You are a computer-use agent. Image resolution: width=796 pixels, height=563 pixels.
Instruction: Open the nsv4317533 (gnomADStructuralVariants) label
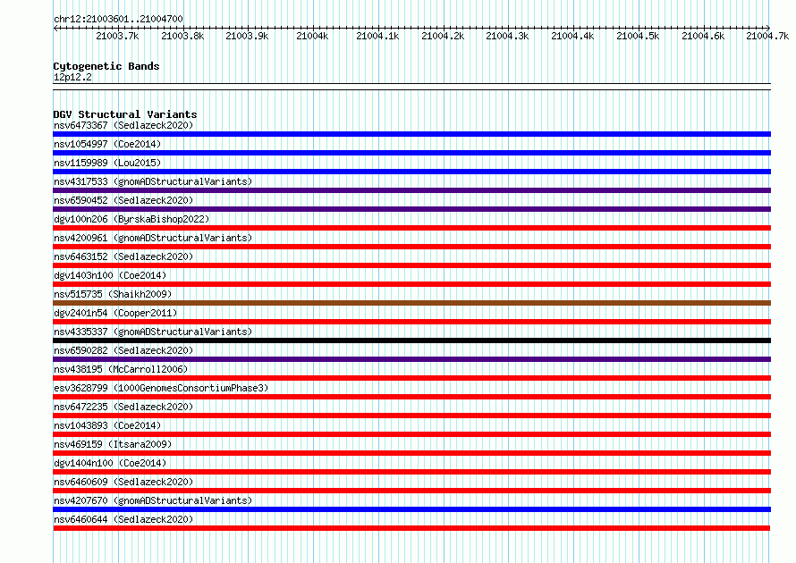point(153,181)
